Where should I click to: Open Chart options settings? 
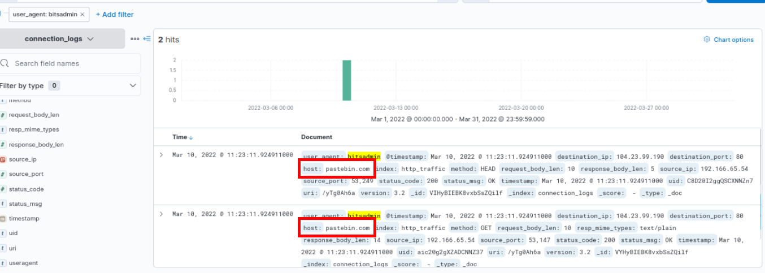(x=733, y=40)
